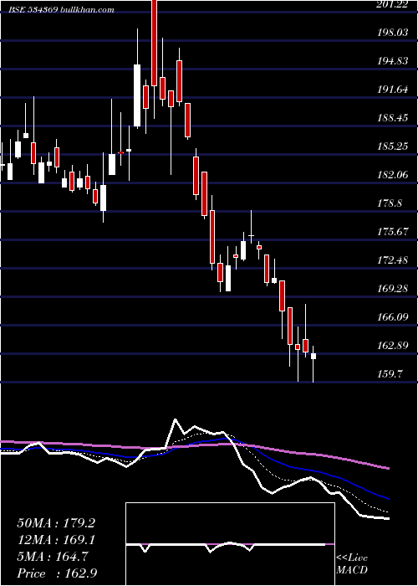Screen dimensions: 418x586
Task: Select the 175.67 price axis label
Action: click(x=393, y=232)
